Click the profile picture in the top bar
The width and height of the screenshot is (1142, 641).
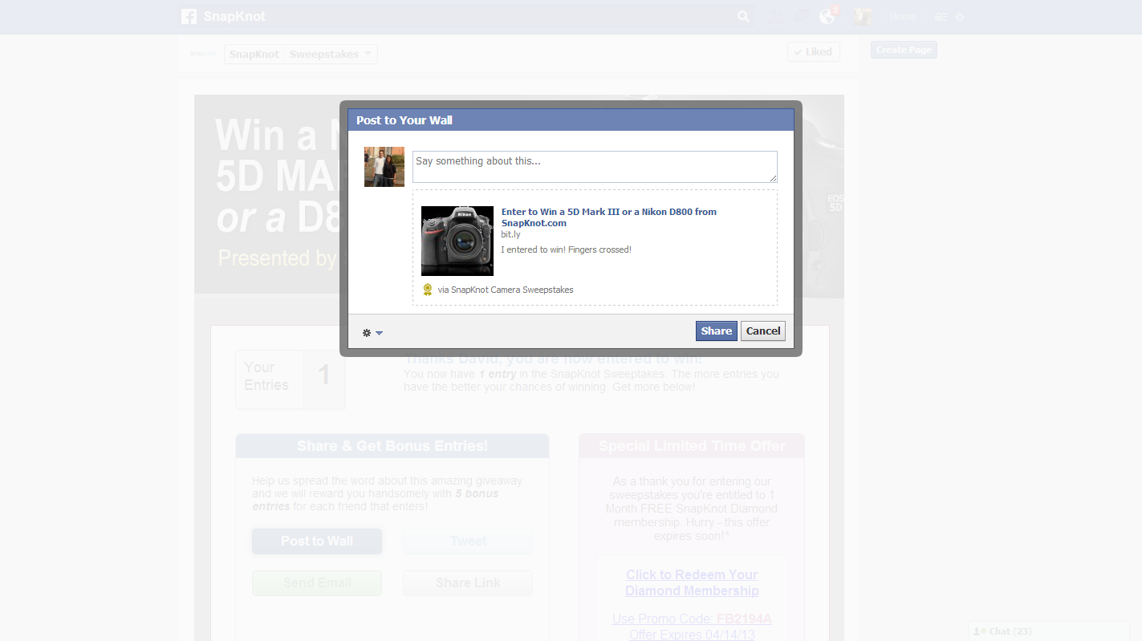click(863, 16)
